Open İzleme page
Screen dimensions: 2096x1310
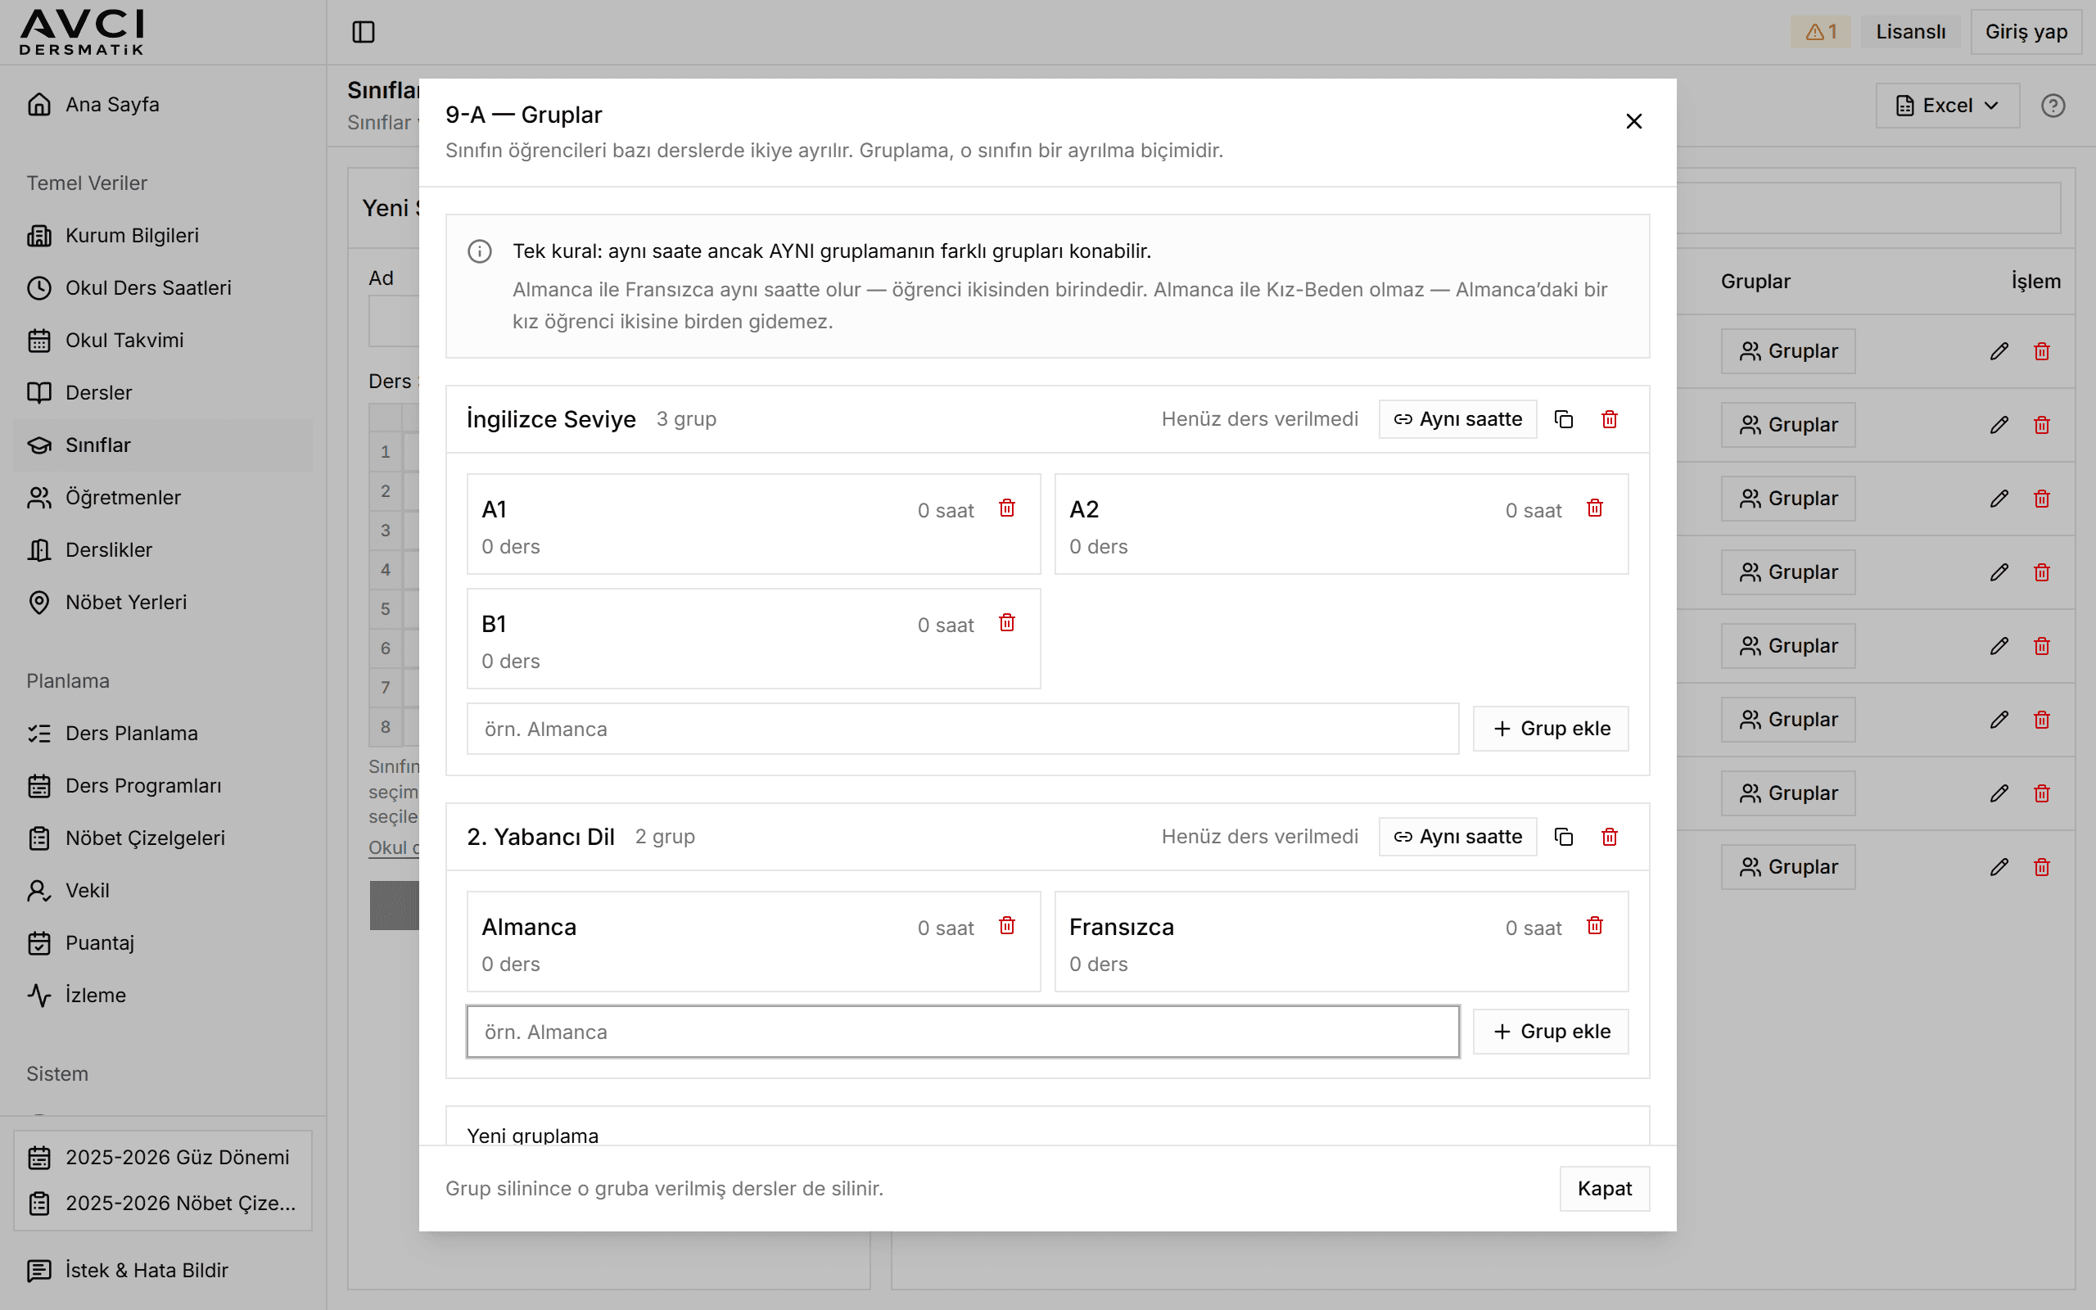click(x=163, y=996)
